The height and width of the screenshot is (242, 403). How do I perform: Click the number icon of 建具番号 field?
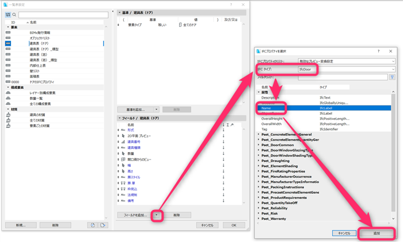(x=123, y=142)
